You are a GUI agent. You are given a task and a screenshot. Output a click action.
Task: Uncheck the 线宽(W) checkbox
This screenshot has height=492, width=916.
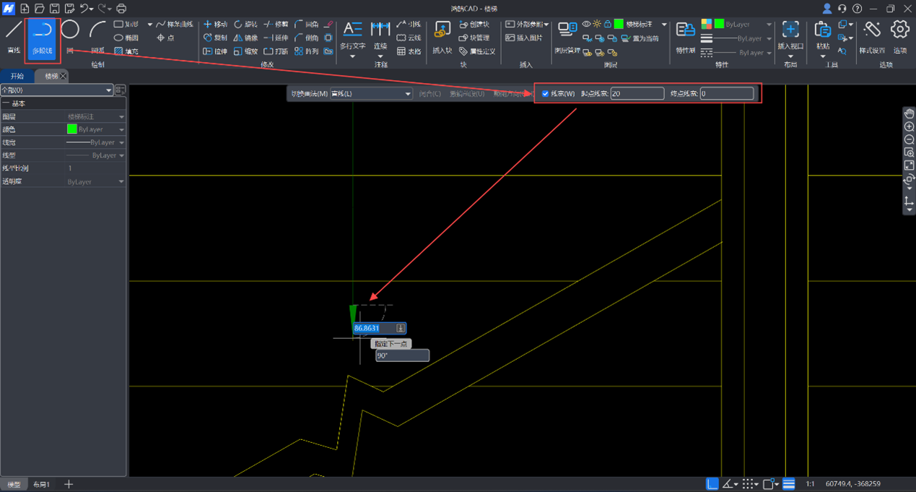pyautogui.click(x=545, y=94)
